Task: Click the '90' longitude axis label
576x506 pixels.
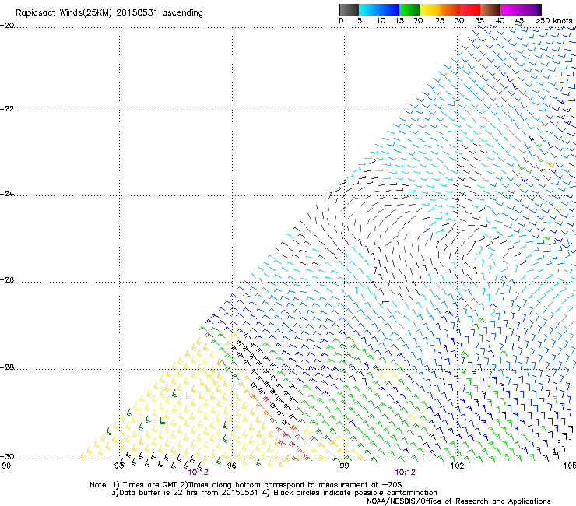Action: coord(6,466)
